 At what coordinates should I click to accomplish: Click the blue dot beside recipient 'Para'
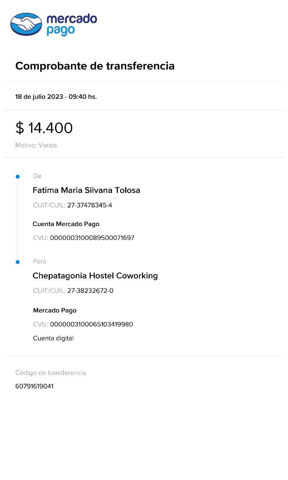point(18,262)
